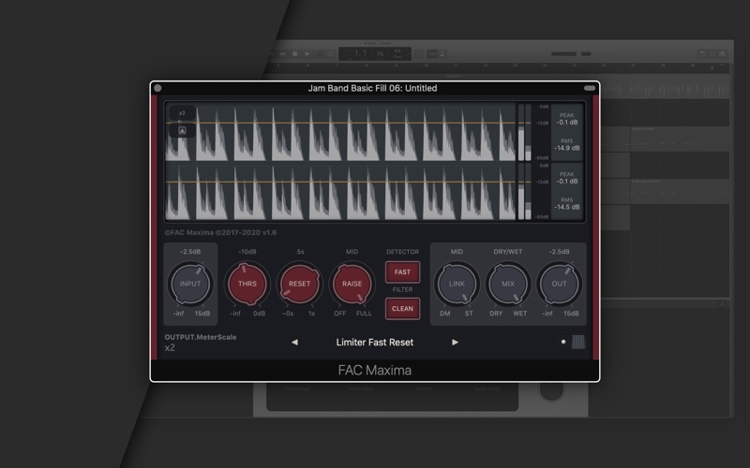This screenshot has height=468, width=750.
Task: Click the -2.5dB value above the INPUT knob
Action: 190,252
